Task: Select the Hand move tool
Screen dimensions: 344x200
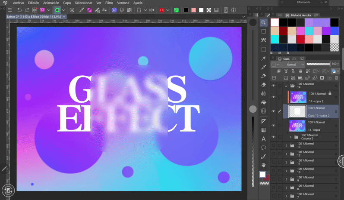Action: 264,165
